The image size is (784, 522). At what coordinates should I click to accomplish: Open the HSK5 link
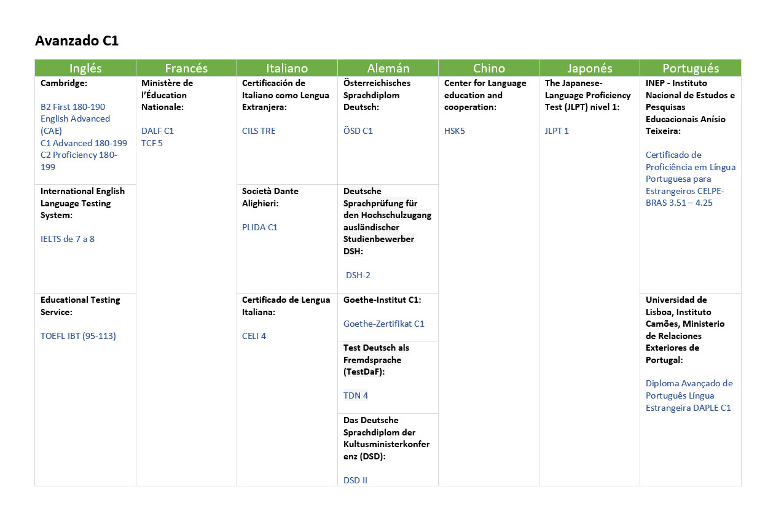click(455, 131)
